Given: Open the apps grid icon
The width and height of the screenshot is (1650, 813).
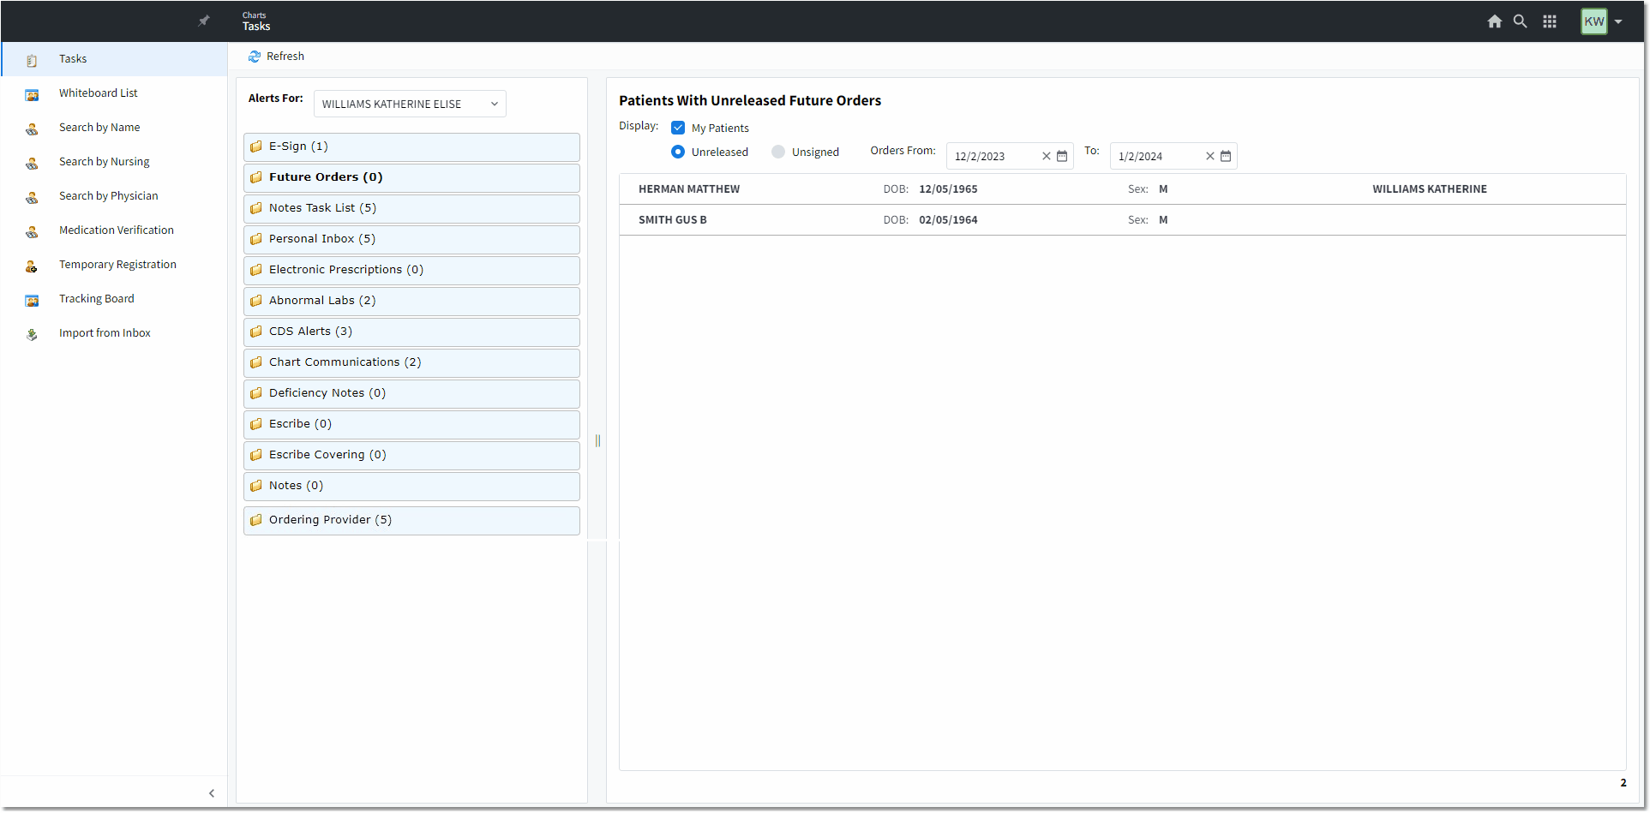Looking at the screenshot, I should pyautogui.click(x=1550, y=21).
